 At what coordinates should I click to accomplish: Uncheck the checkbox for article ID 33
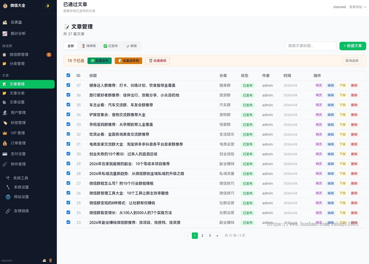pos(68,124)
